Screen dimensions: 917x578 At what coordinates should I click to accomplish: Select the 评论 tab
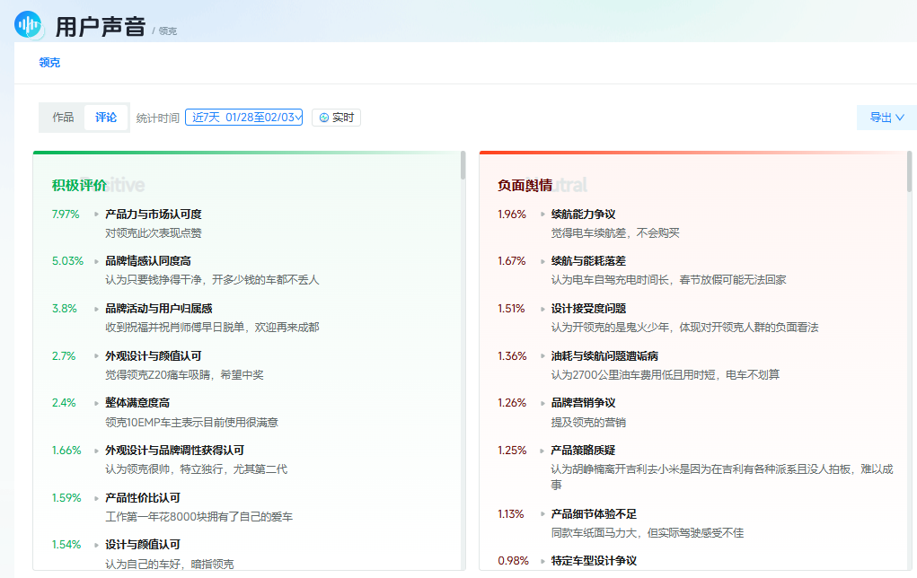tap(105, 117)
